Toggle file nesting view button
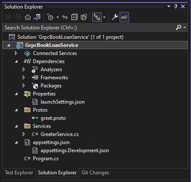The width and height of the screenshot is (191, 182). point(97,17)
